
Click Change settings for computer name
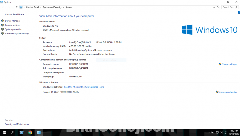(229, 64)
